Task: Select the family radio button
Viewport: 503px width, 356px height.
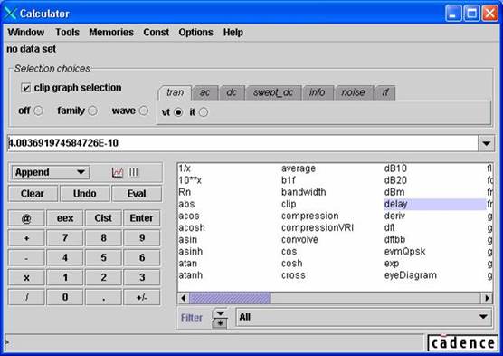Action: [x=92, y=111]
